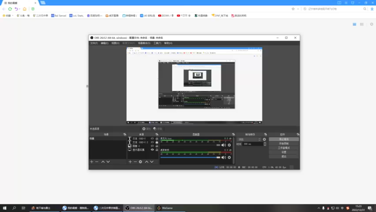Open transition properties gear icon
Image resolution: width=376 pixels, height=212 pixels.
(x=264, y=139)
